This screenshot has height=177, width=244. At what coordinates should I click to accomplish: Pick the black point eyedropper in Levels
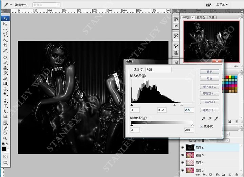click(x=203, y=118)
